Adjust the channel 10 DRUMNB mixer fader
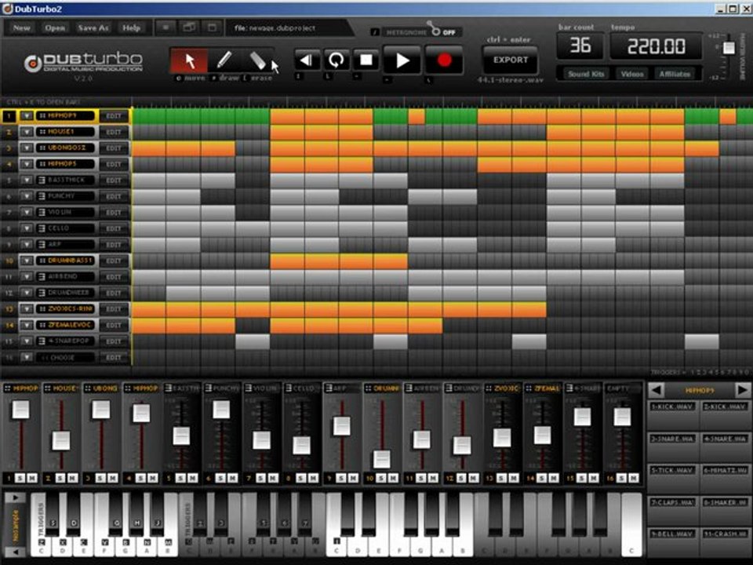The image size is (753, 565). (x=382, y=459)
